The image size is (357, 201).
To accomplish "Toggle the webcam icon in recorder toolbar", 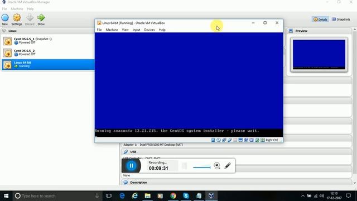I will click(x=217, y=166).
